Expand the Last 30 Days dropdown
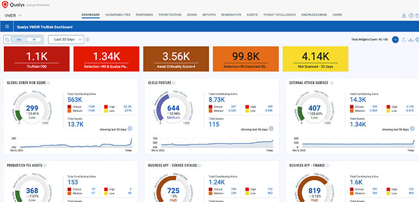The height and width of the screenshot is (202, 419). pos(66,40)
